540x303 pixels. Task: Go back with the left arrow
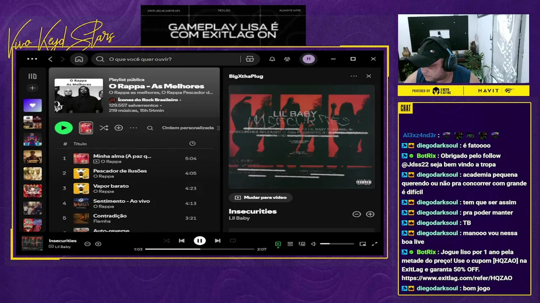[50, 59]
